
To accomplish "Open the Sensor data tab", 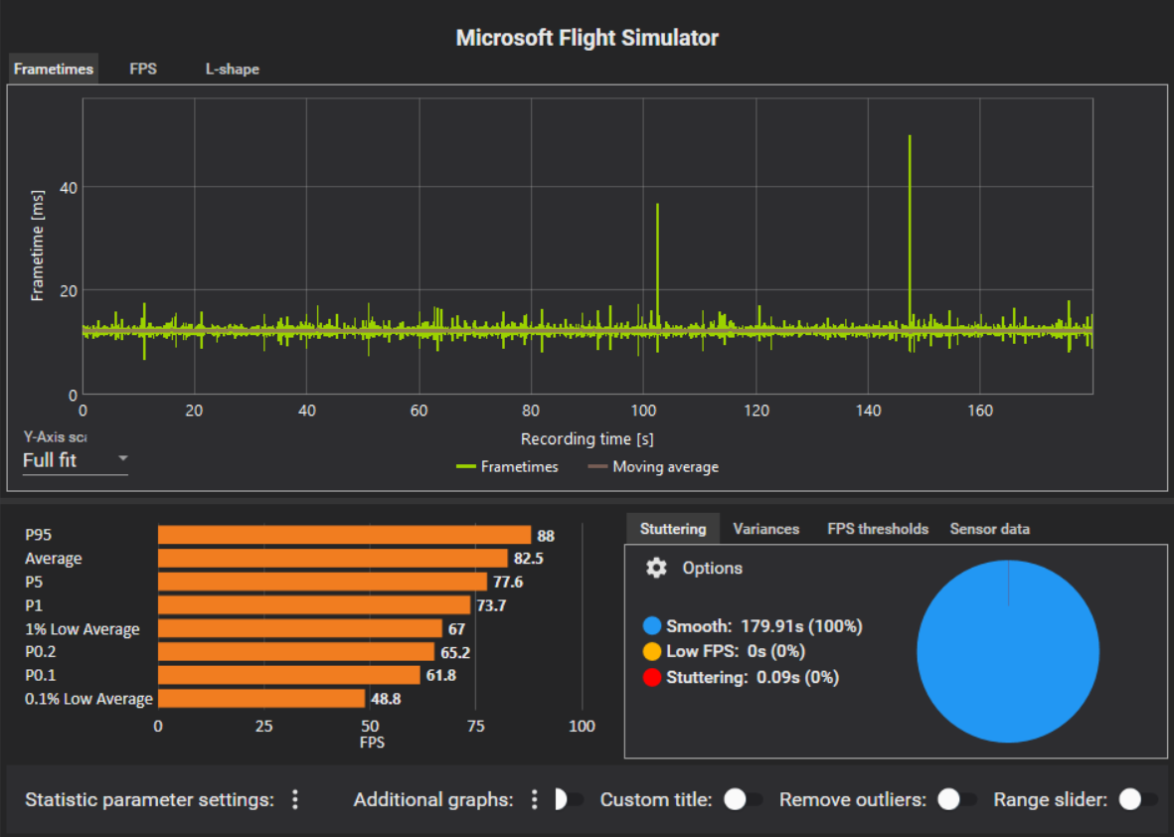I will pyautogui.click(x=989, y=529).
